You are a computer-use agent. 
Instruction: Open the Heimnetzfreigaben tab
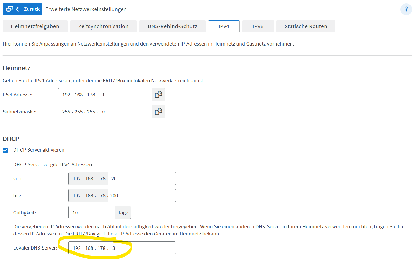(35, 26)
